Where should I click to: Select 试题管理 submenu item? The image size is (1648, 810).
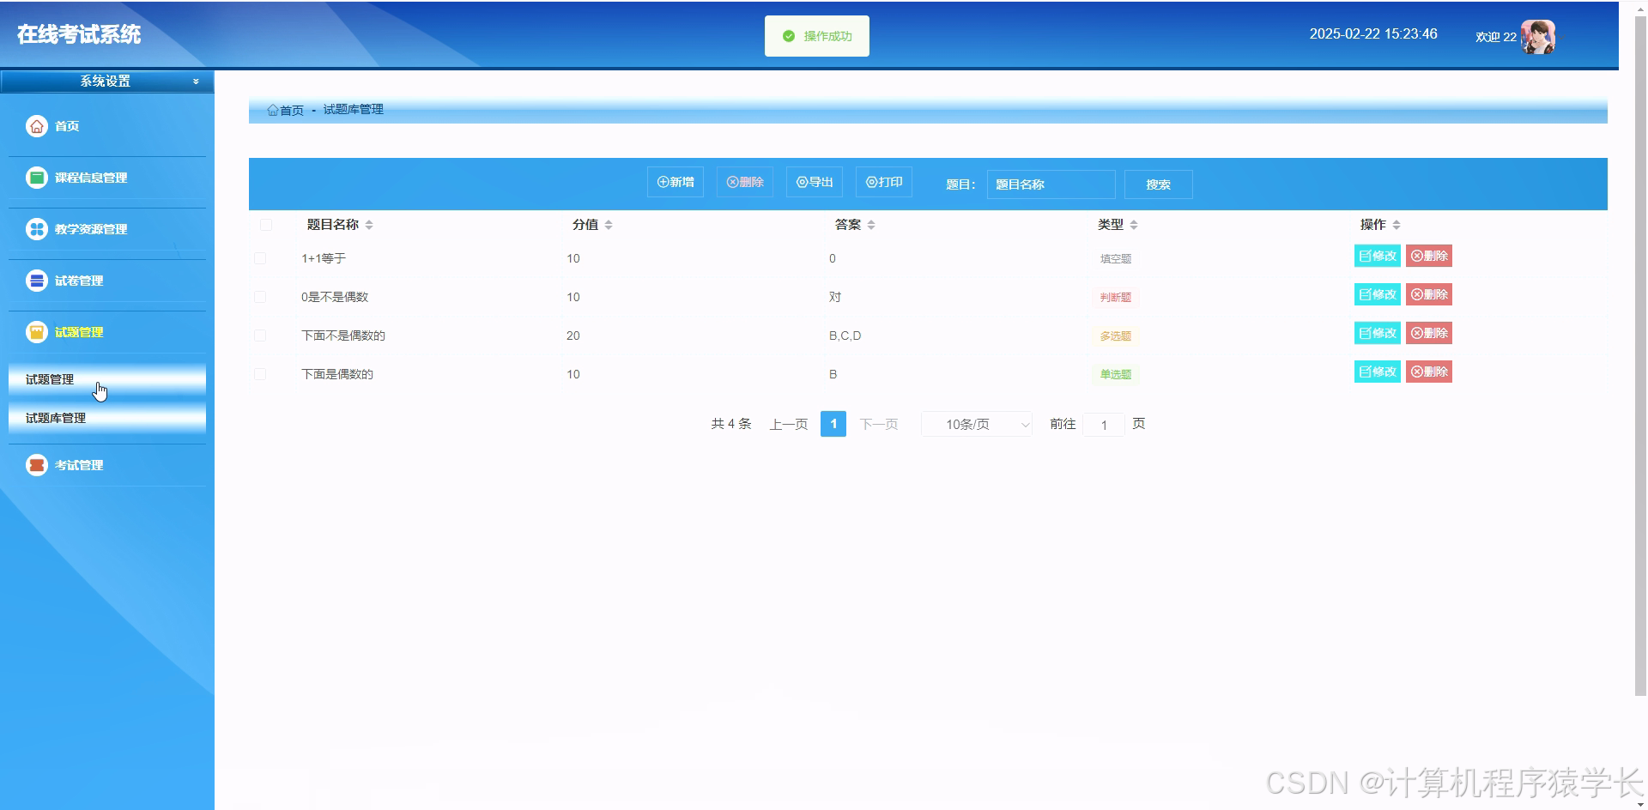(x=107, y=379)
